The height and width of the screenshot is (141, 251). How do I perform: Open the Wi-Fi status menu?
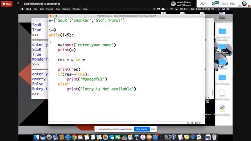pos(172,9)
